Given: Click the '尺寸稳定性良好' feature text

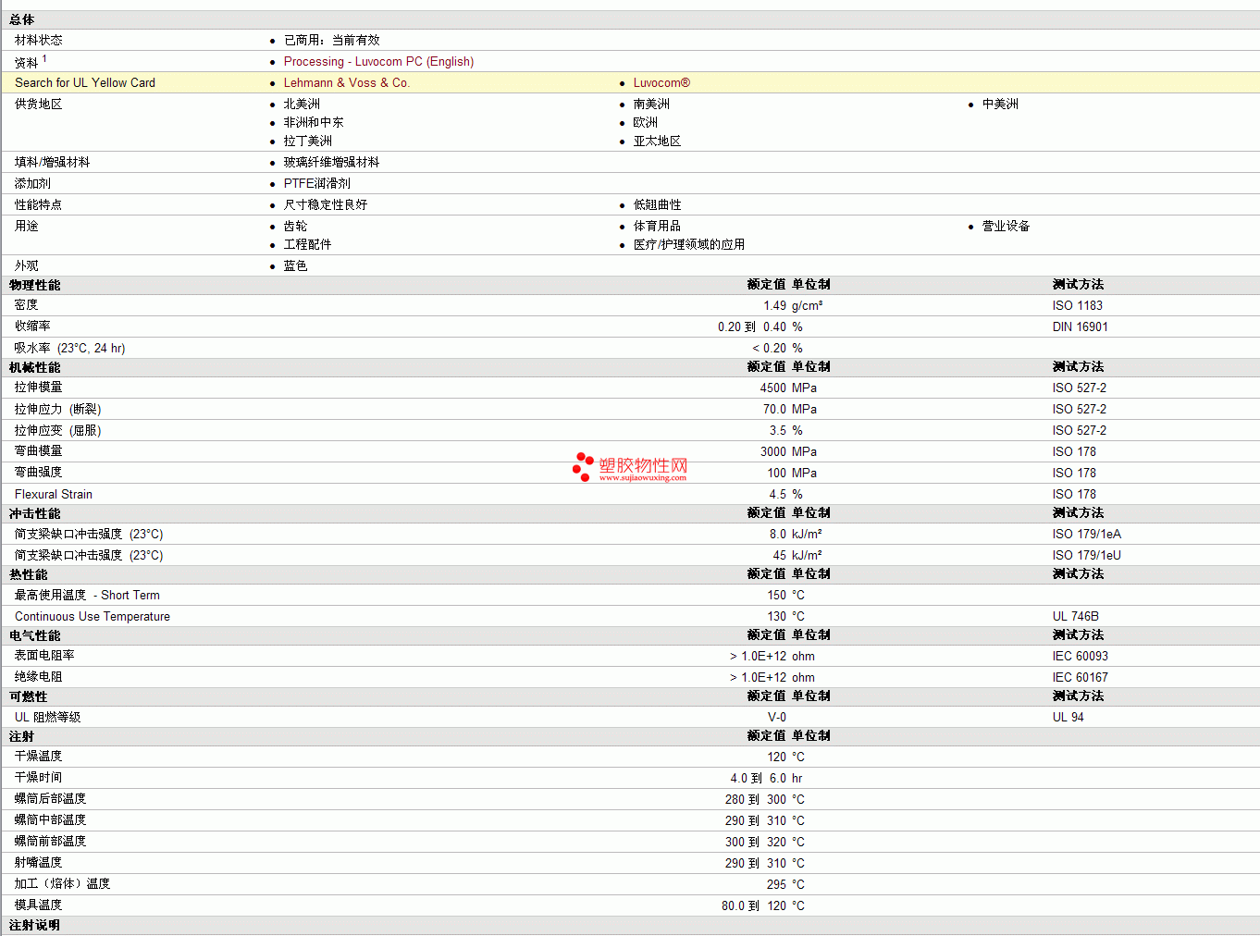Looking at the screenshot, I should coord(326,204).
